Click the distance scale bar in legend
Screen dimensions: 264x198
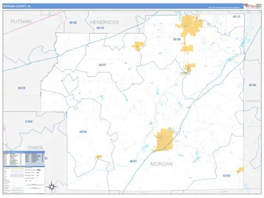[34, 185]
